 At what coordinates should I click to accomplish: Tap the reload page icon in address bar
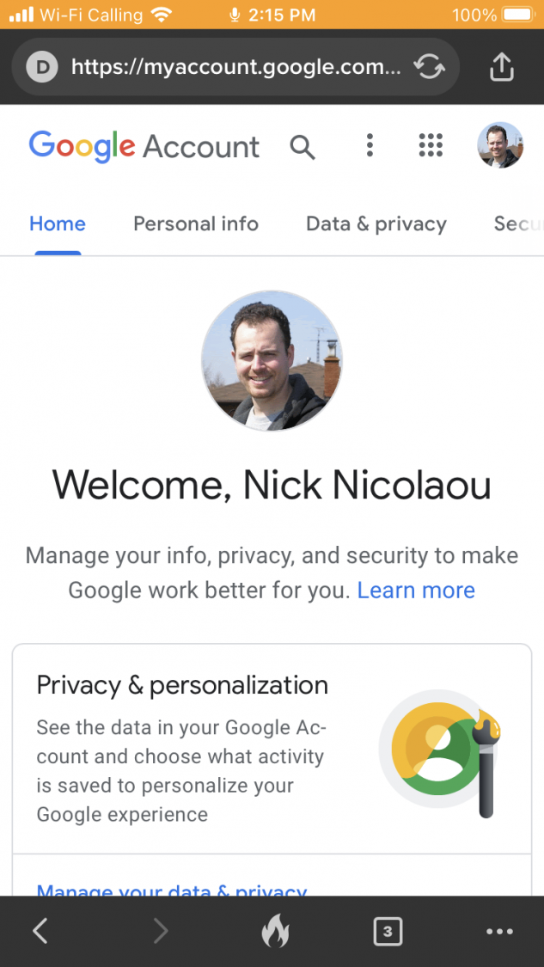point(429,66)
